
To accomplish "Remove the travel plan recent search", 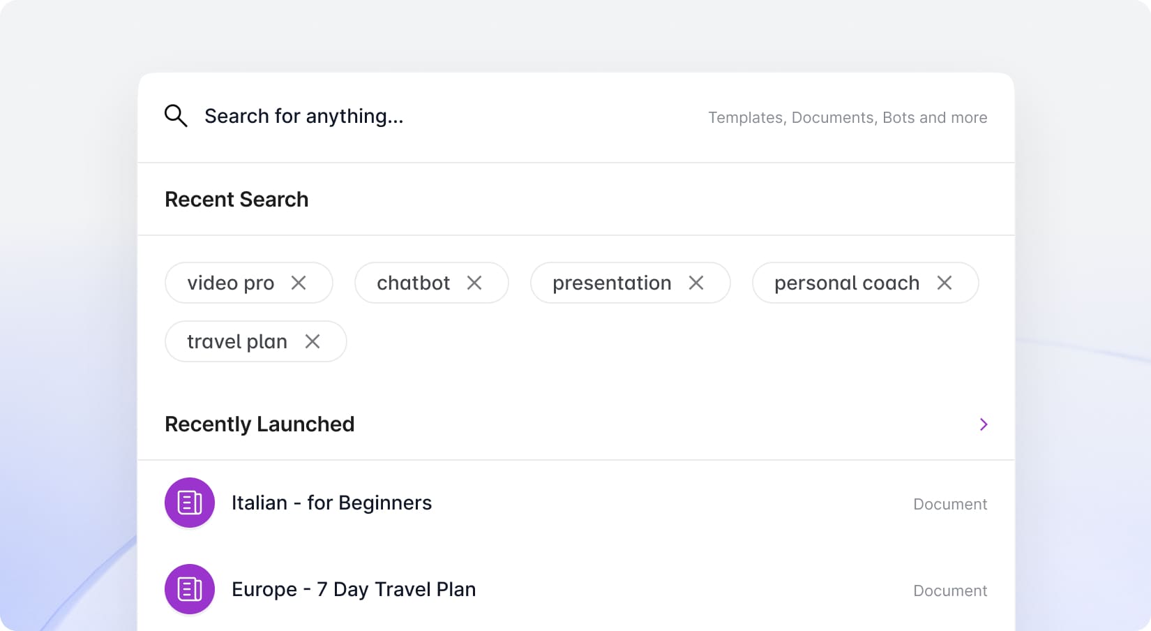I will click(x=313, y=341).
